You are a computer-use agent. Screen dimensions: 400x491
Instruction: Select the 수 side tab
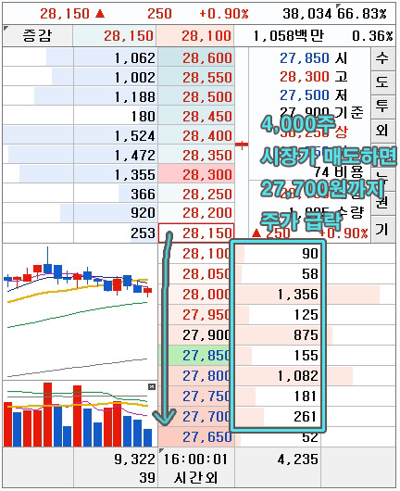(x=383, y=58)
